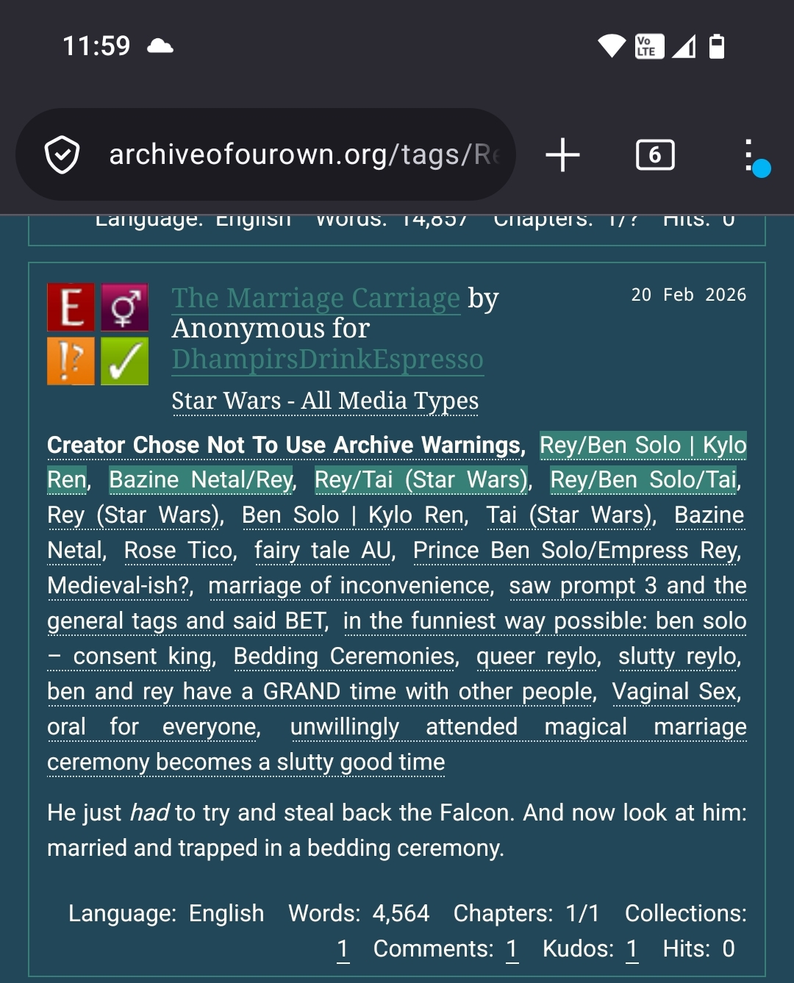Tap the orange archive warnings icon
This screenshot has width=794, height=983.
(71, 361)
